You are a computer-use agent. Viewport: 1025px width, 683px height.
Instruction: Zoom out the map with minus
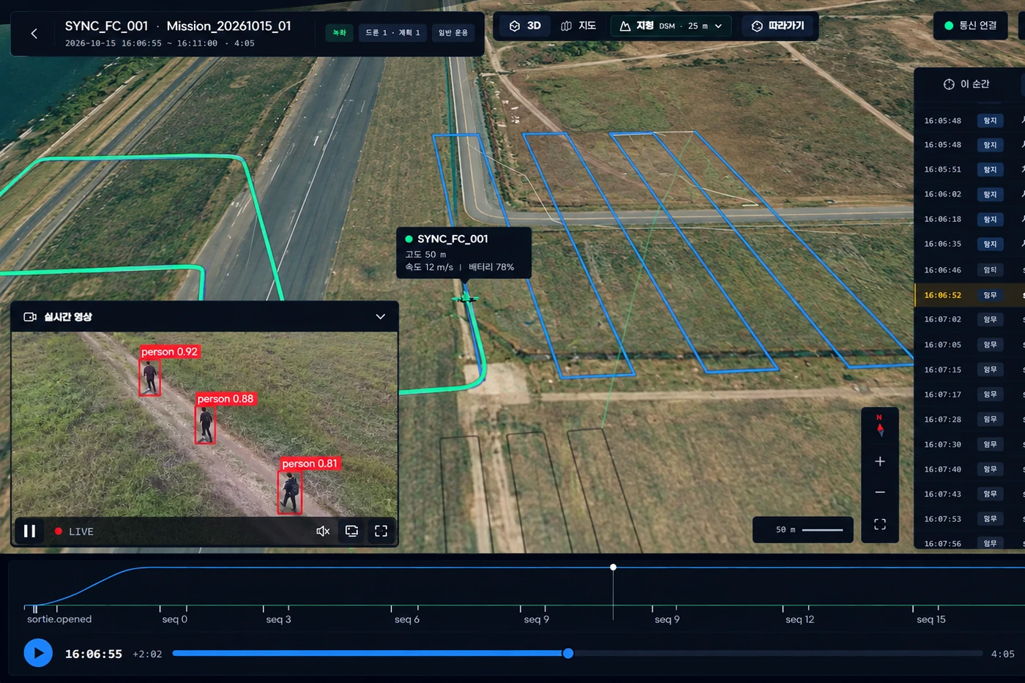[880, 492]
